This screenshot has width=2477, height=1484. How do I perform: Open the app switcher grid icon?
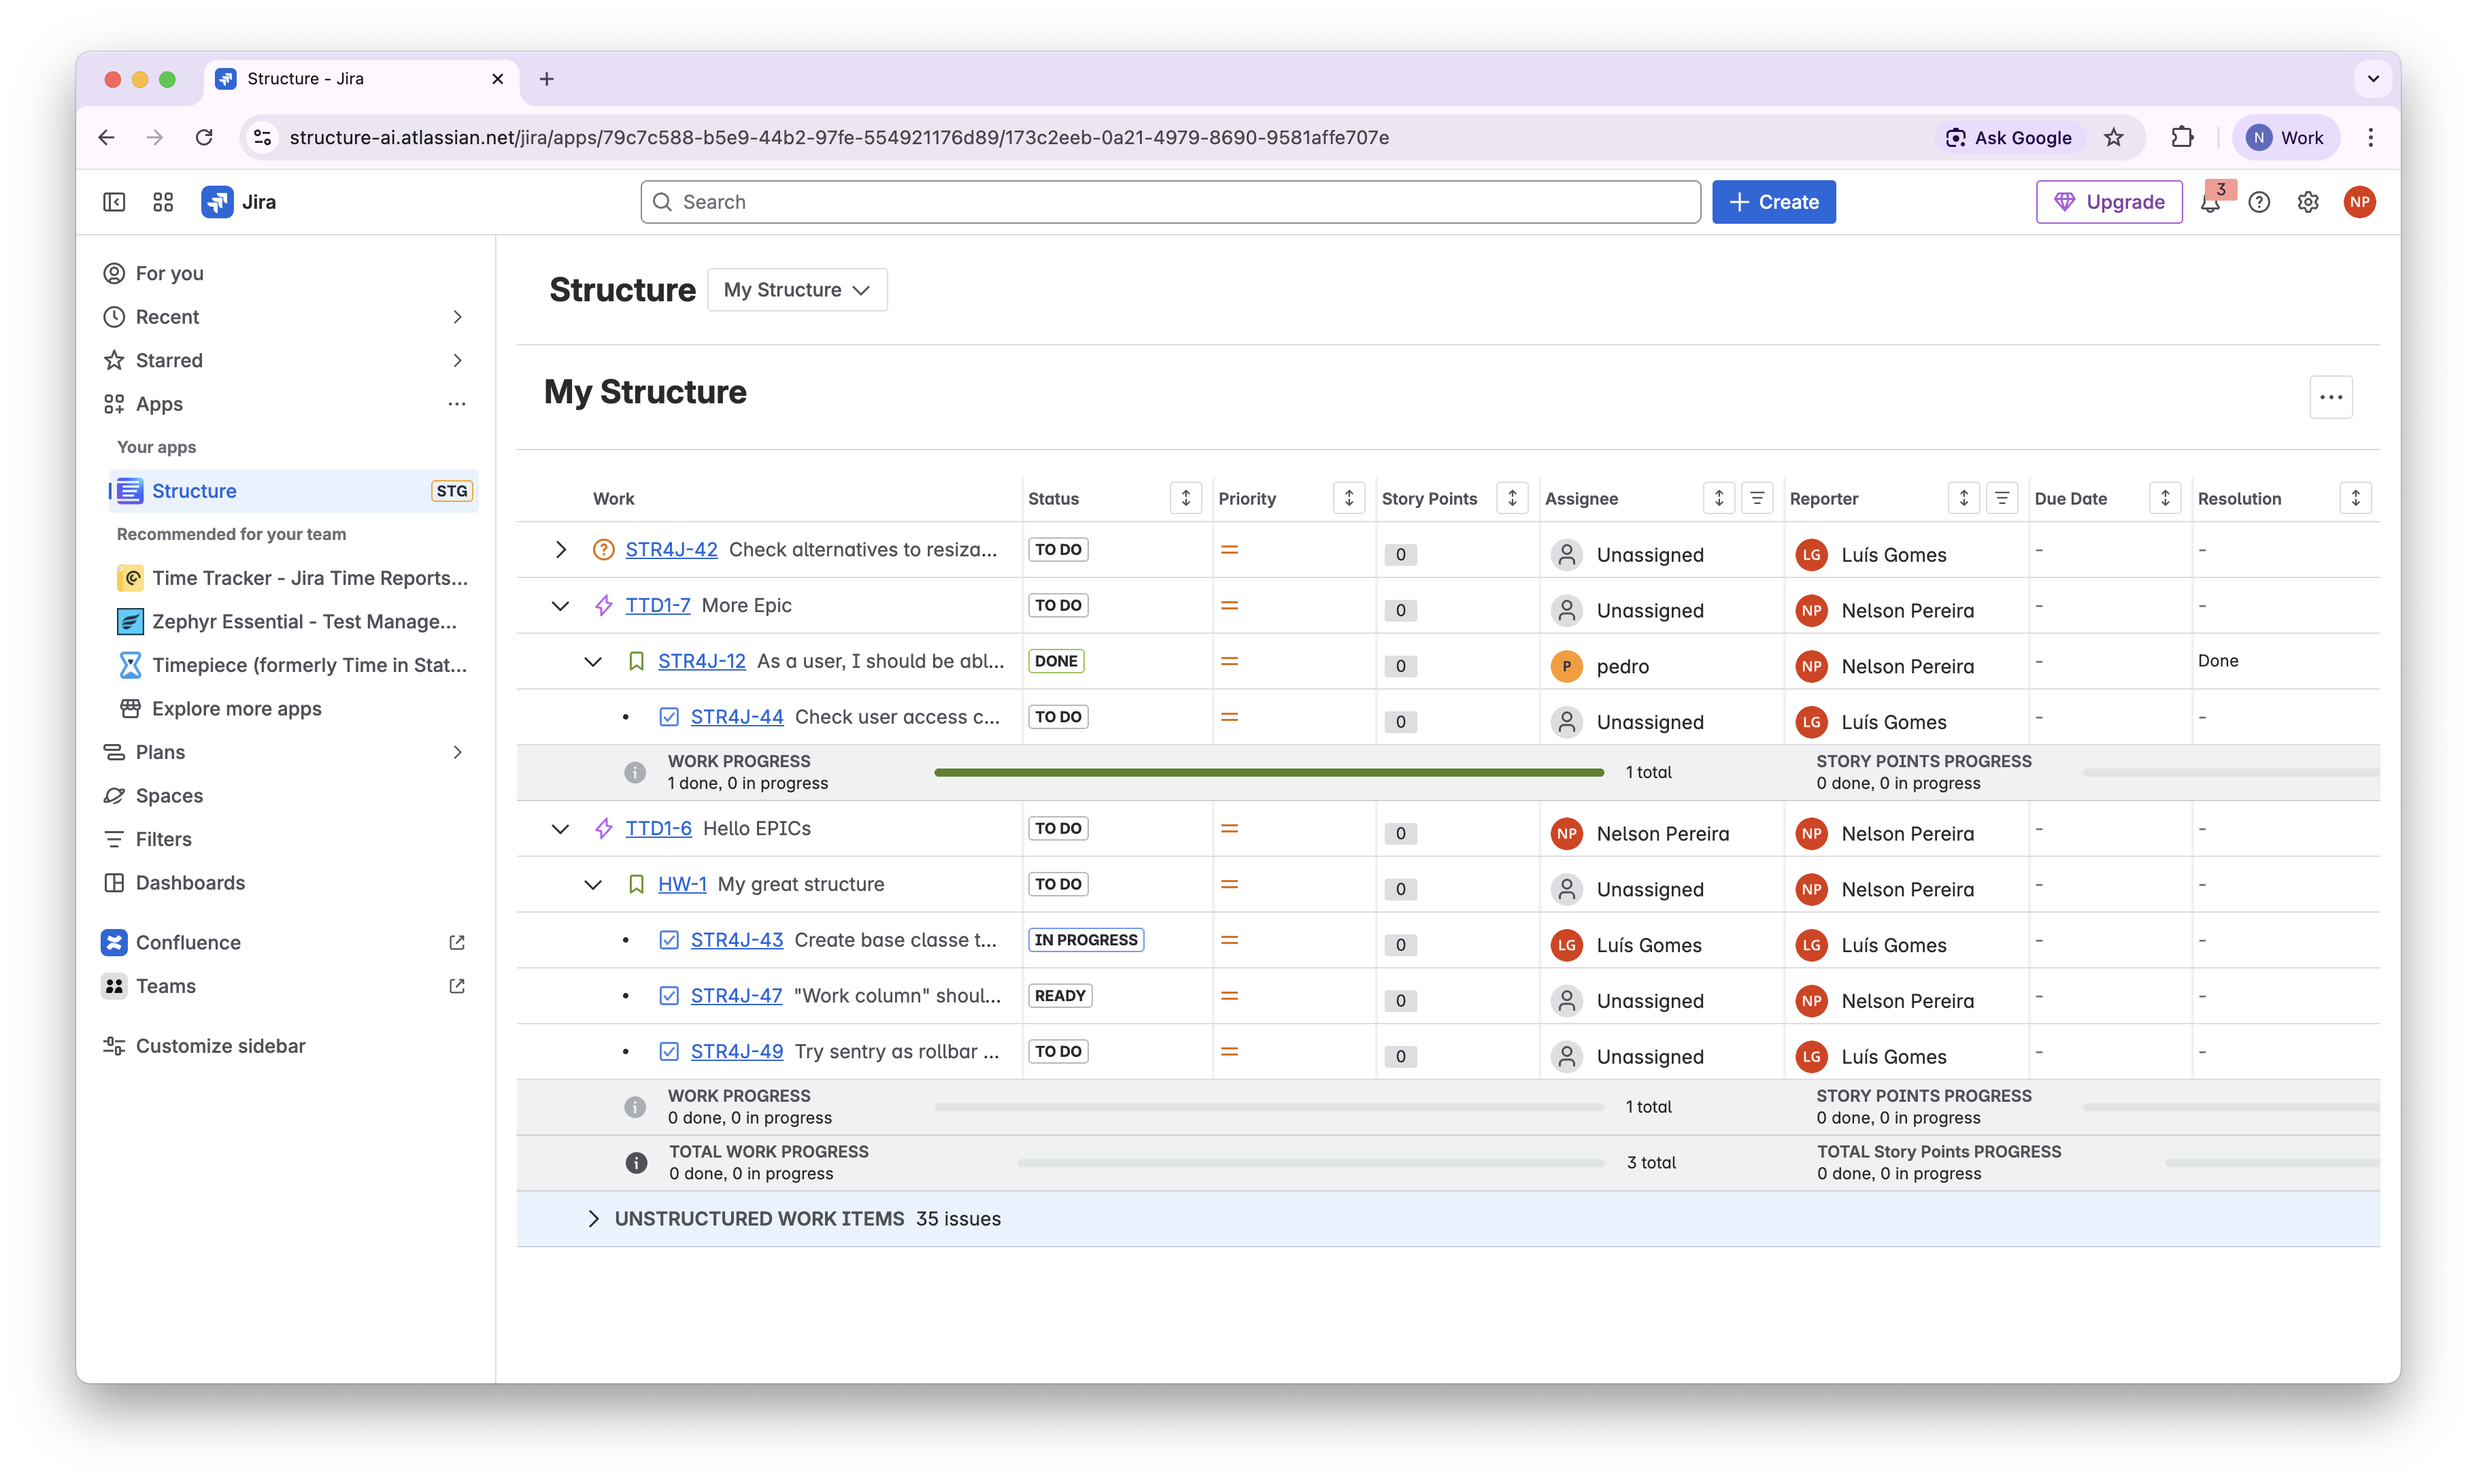click(163, 203)
